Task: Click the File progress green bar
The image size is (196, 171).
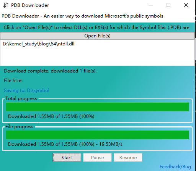Action: pos(97,135)
